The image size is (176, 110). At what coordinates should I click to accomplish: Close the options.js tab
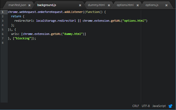tap(166, 5)
